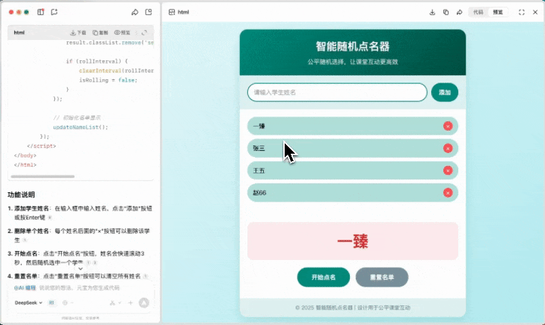Select the 王五 name row
The width and height of the screenshot is (545, 325).
click(x=352, y=171)
